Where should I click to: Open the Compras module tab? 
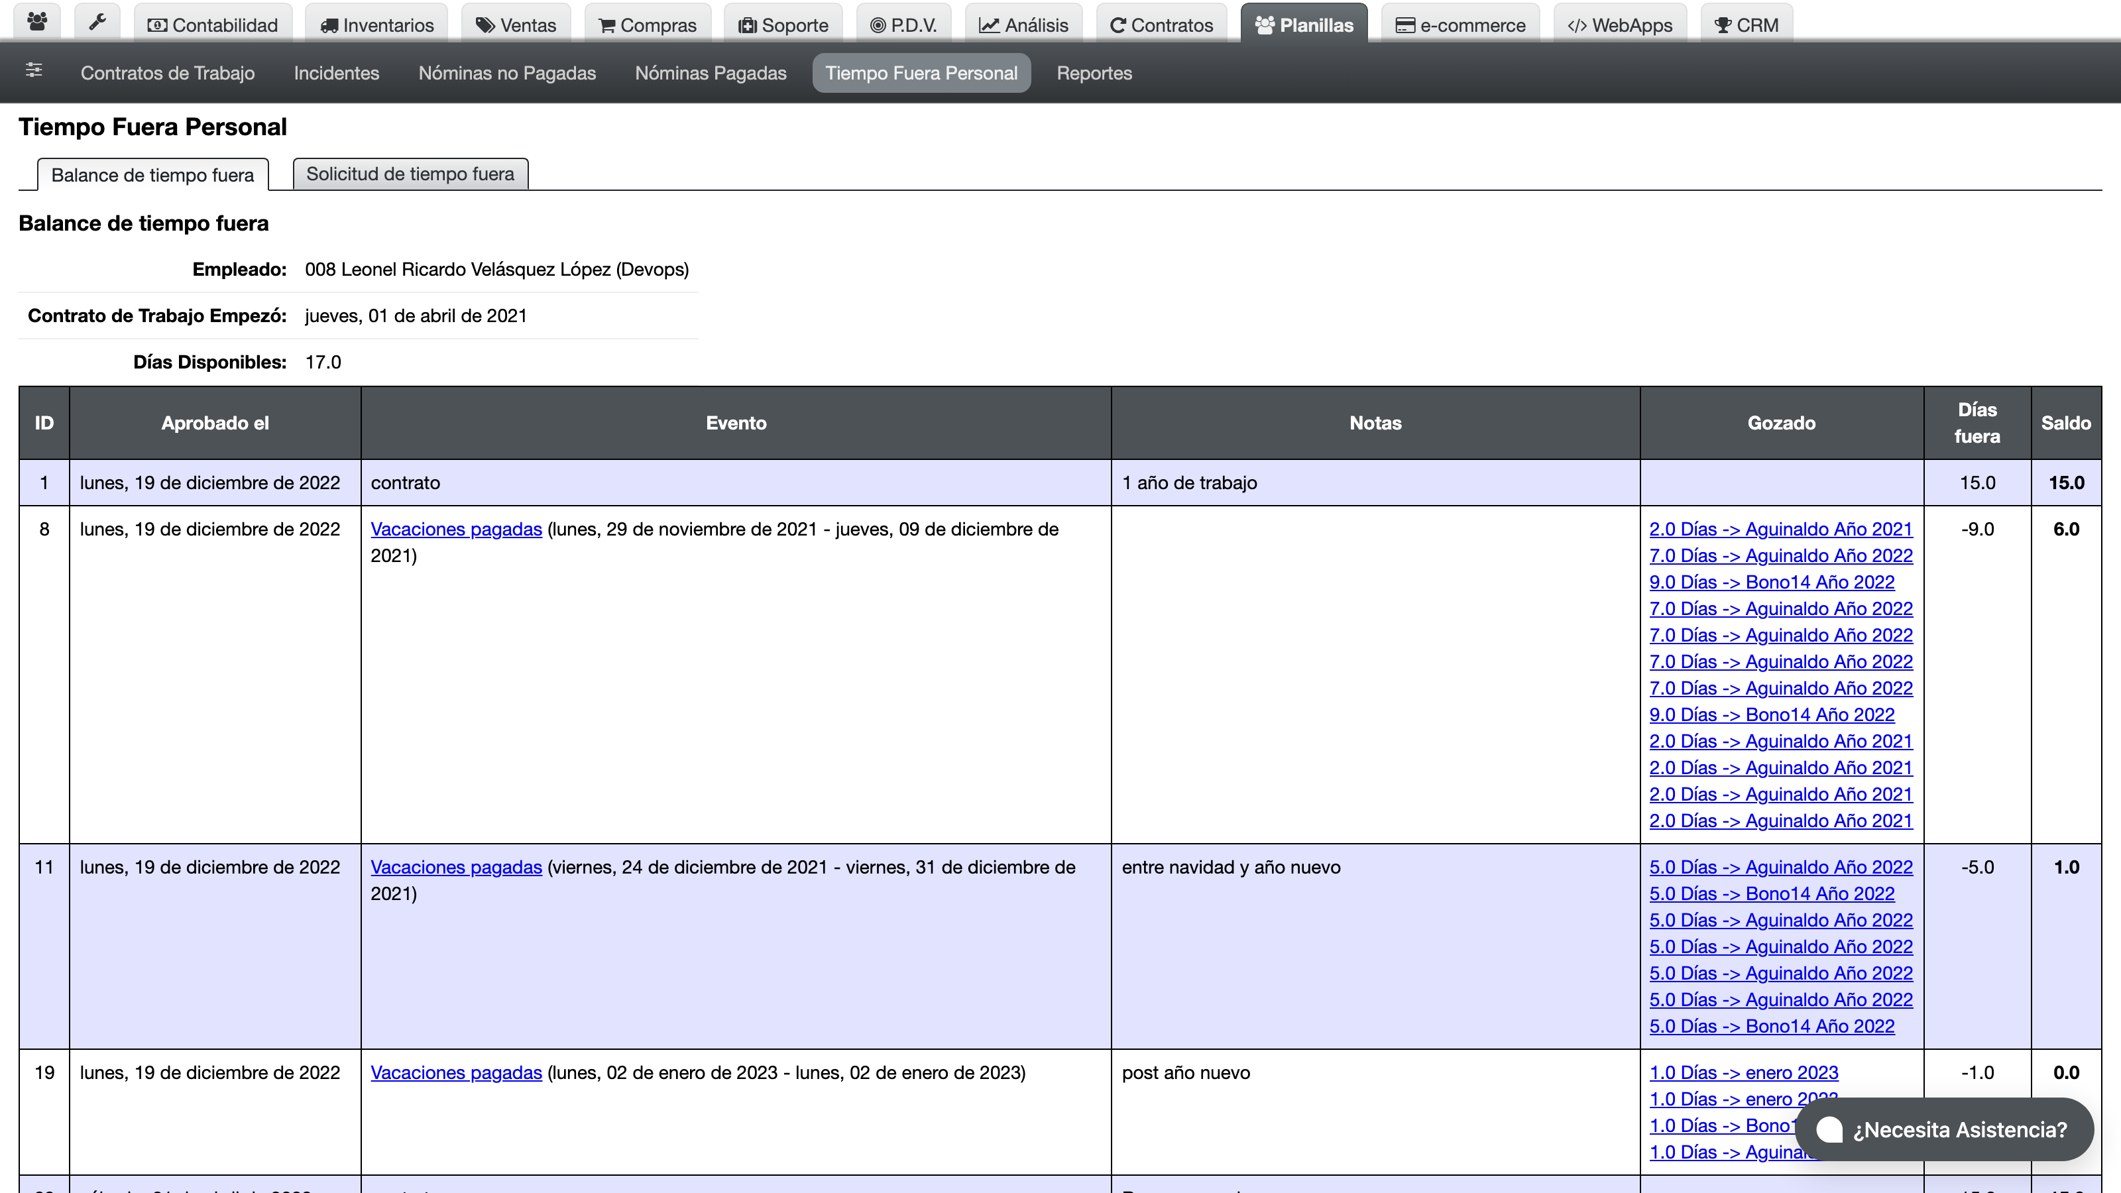(x=647, y=25)
